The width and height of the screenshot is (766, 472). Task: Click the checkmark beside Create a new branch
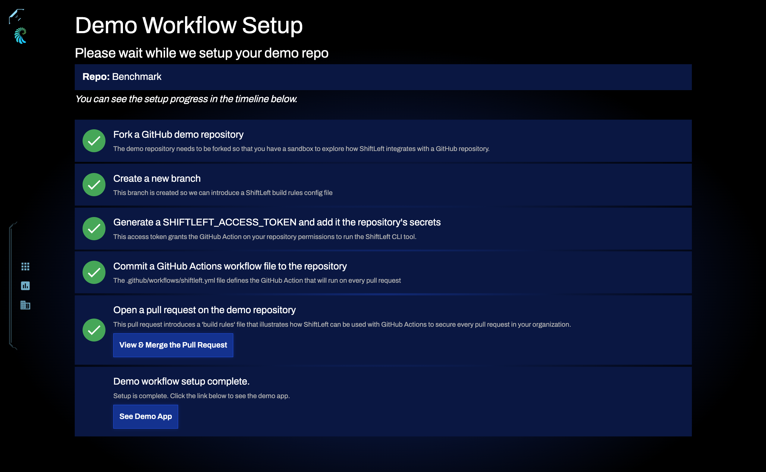point(94,185)
